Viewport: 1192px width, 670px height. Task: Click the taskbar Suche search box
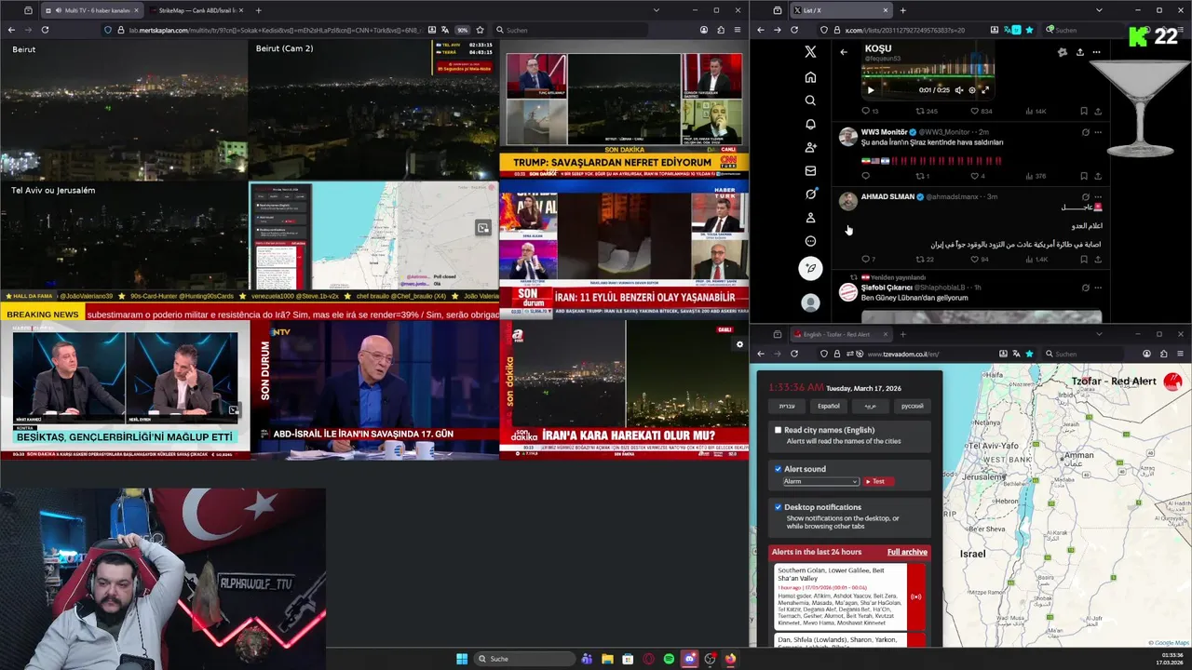point(524,659)
